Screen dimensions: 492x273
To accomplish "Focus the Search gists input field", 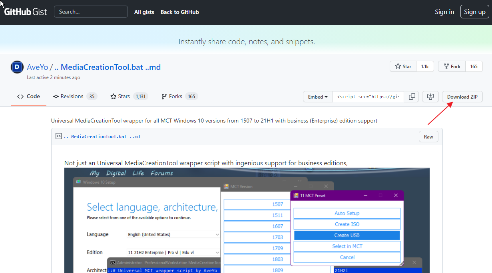I will (x=91, y=12).
